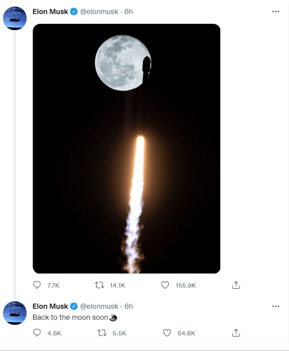Open the 6h timestamp of second tweet
This screenshot has height=351, width=289.
coord(128,306)
